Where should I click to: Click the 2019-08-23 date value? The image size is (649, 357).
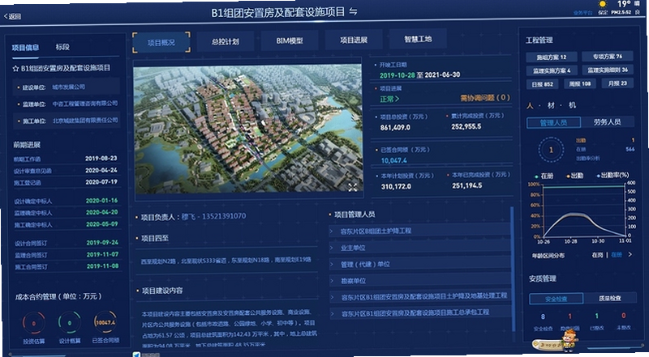101,158
